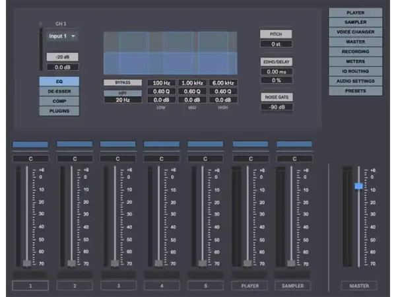The width and height of the screenshot is (396, 297).
Task: Select the -90 dB gate threshold field
Action: [277, 107]
